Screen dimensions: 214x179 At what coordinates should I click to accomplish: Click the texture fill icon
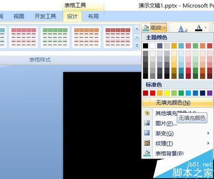point(147,143)
